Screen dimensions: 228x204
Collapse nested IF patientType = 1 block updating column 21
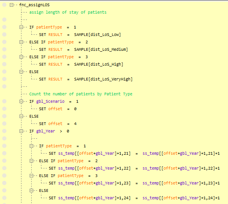[31, 146]
